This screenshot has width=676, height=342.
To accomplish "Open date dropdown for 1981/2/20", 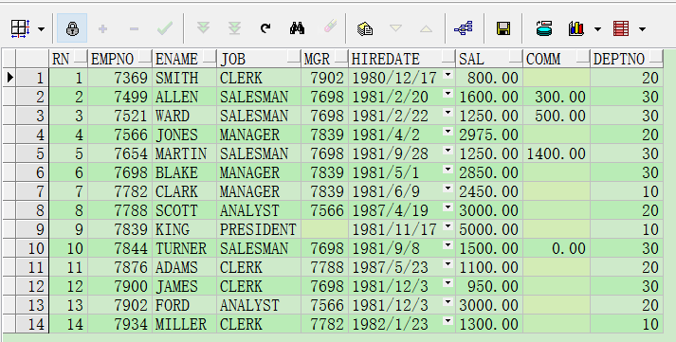I will tap(448, 94).
